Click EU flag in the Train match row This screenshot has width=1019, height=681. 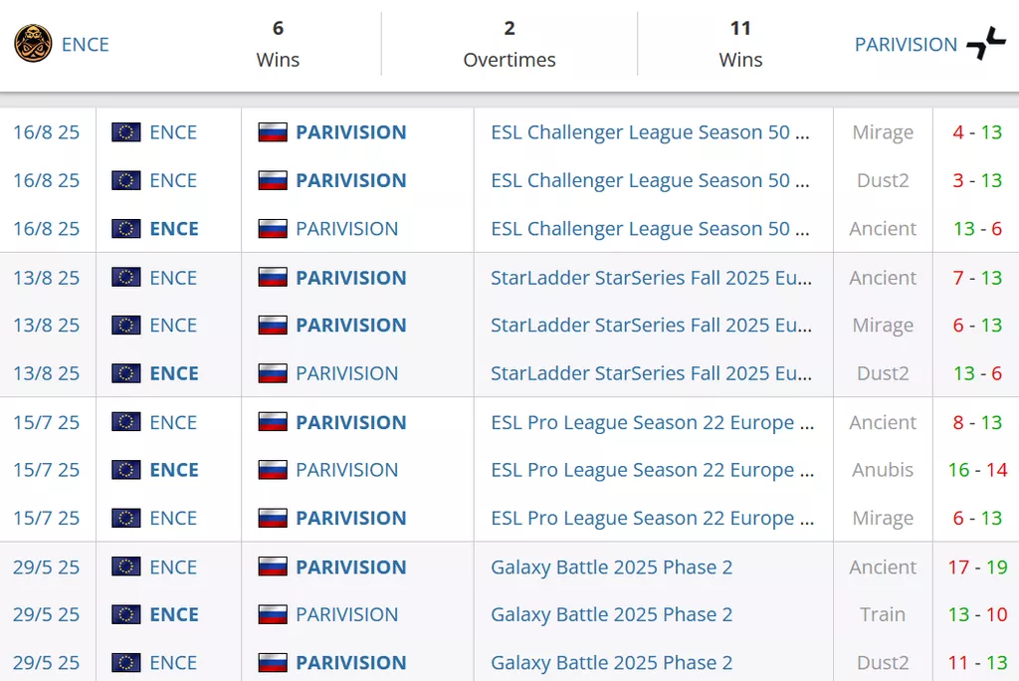coord(126,614)
